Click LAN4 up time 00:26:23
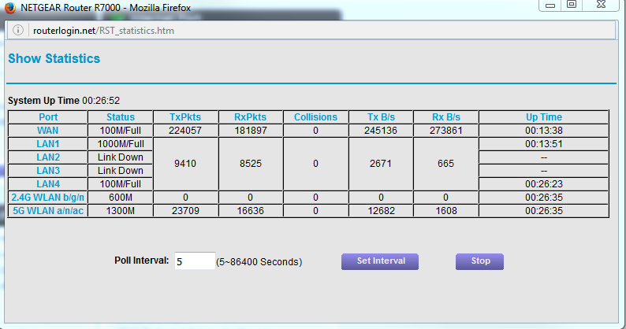 (x=544, y=184)
